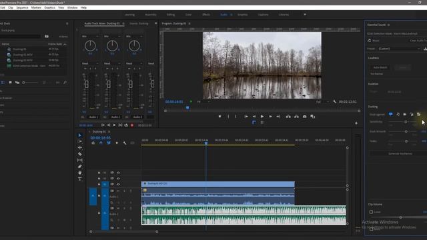Select the Hand tool
427x240 pixels.
point(80,173)
